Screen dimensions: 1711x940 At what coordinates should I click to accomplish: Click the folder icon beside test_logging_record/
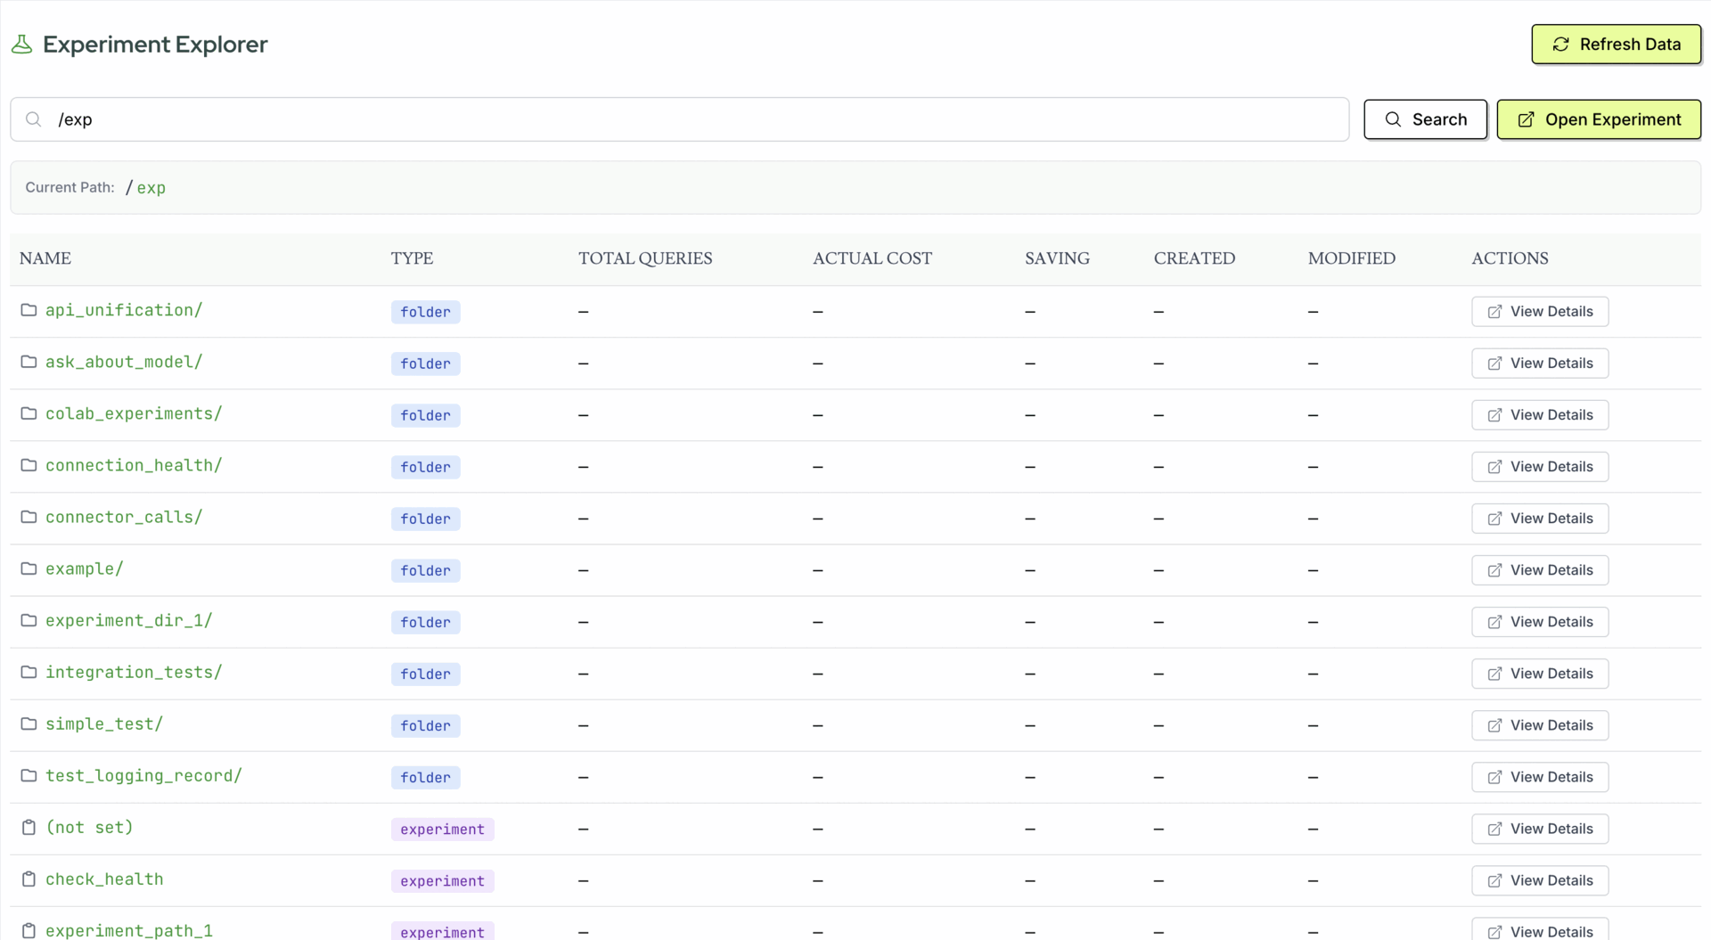(29, 775)
